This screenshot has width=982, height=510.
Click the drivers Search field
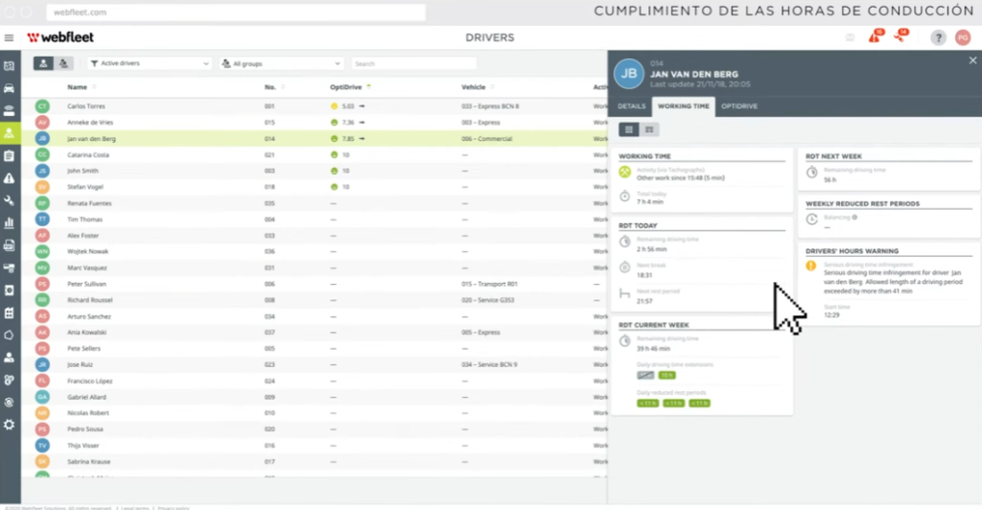414,63
